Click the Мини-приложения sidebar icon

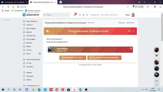click(24, 60)
